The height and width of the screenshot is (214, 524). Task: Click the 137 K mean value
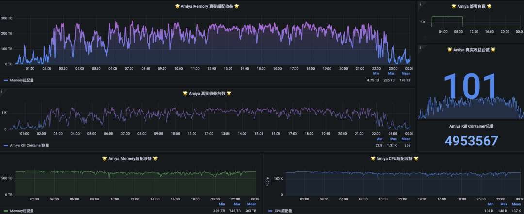click(x=517, y=211)
